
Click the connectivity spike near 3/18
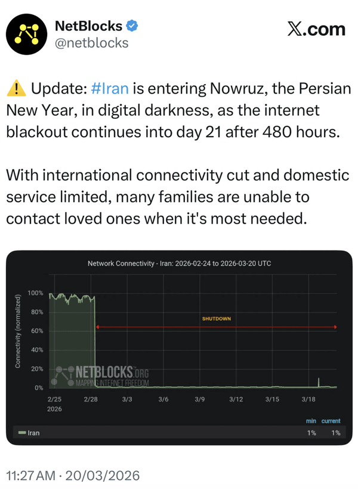tap(319, 382)
